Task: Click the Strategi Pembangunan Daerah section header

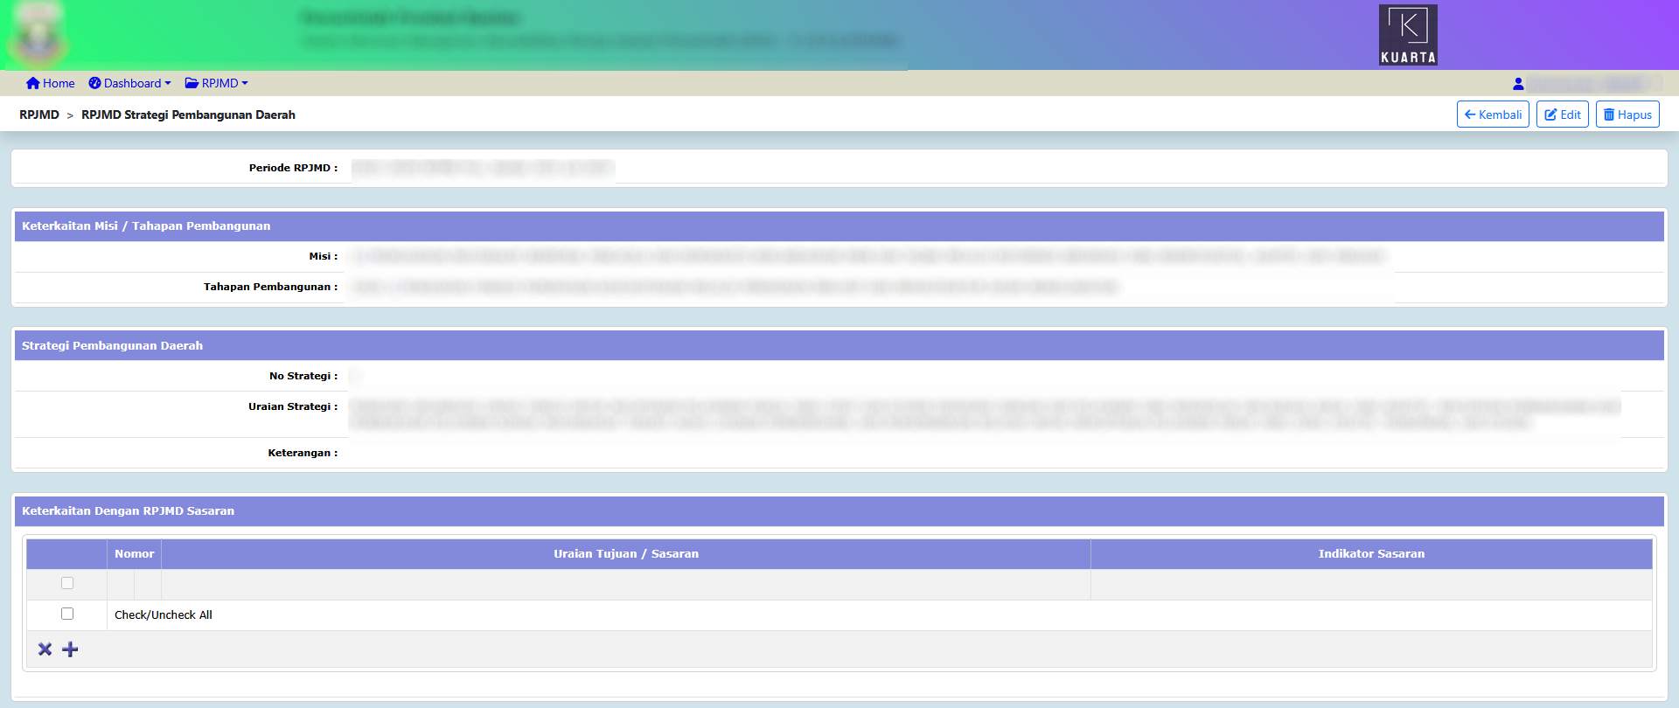Action: pos(112,346)
